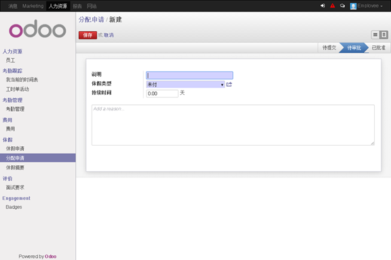
Task: Click the Add a reason text area
Action: tap(233, 125)
